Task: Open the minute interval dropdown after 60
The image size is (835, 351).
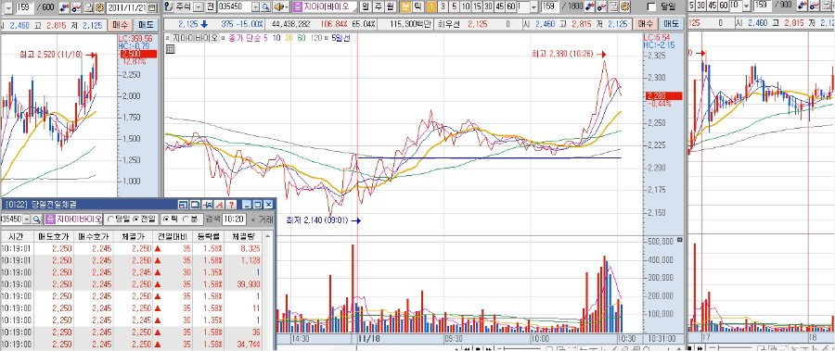Action: (x=533, y=6)
